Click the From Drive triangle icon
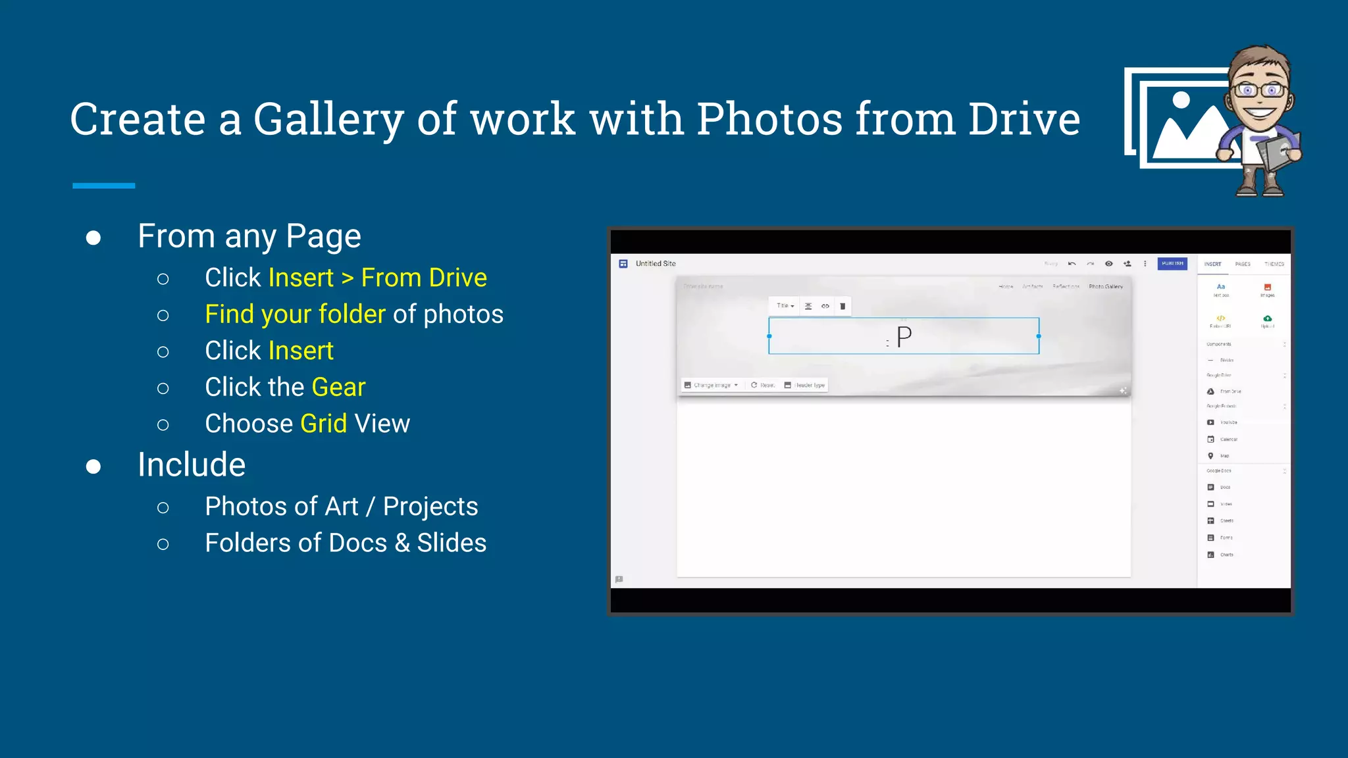This screenshot has width=1348, height=758. coord(1210,392)
